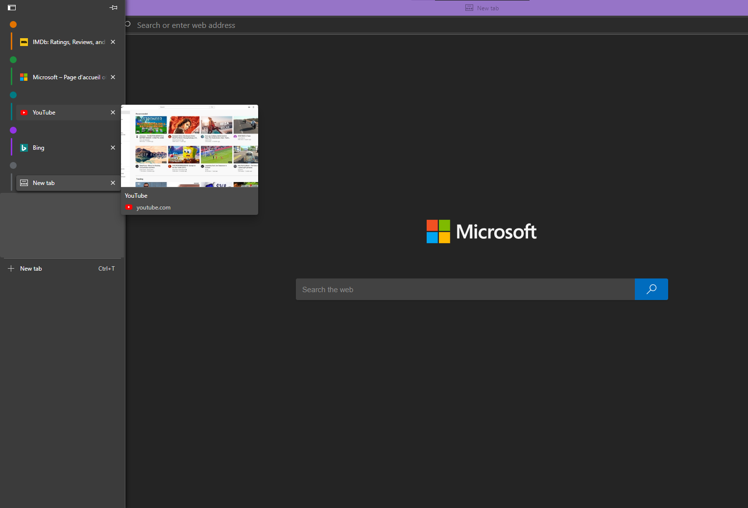Image resolution: width=748 pixels, height=508 pixels.
Task: Click the Microsoft favicon in the tab list
Action: pyautogui.click(x=24, y=77)
